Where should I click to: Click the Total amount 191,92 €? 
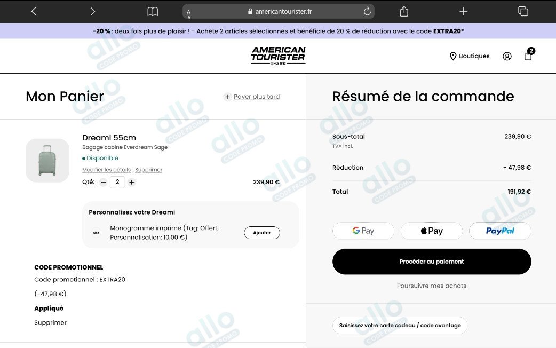pyautogui.click(x=519, y=192)
